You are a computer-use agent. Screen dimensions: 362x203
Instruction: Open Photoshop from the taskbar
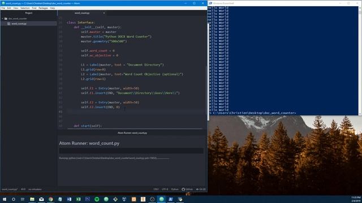click(x=88, y=199)
